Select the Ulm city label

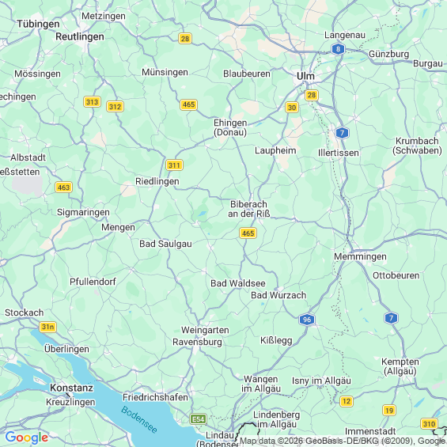tap(305, 76)
